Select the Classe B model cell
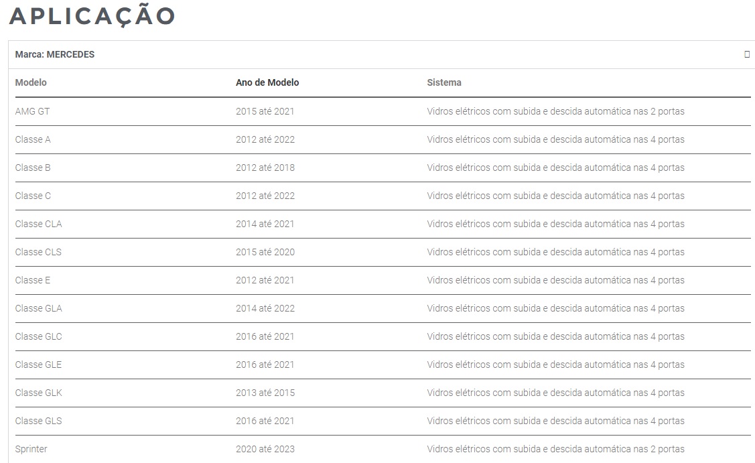Screen dimensions: 755x463 (x=33, y=168)
